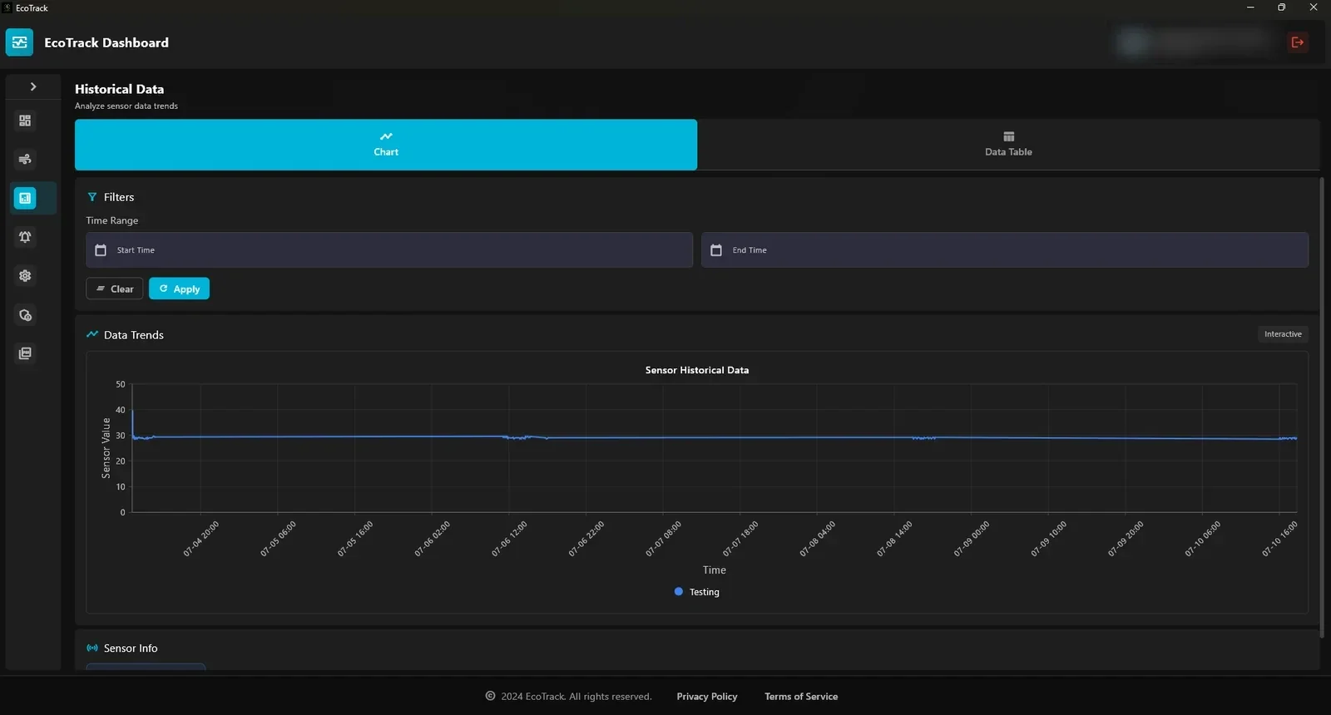This screenshot has width=1331, height=715.
Task: Open the Privacy Policy link
Action: coord(707,697)
